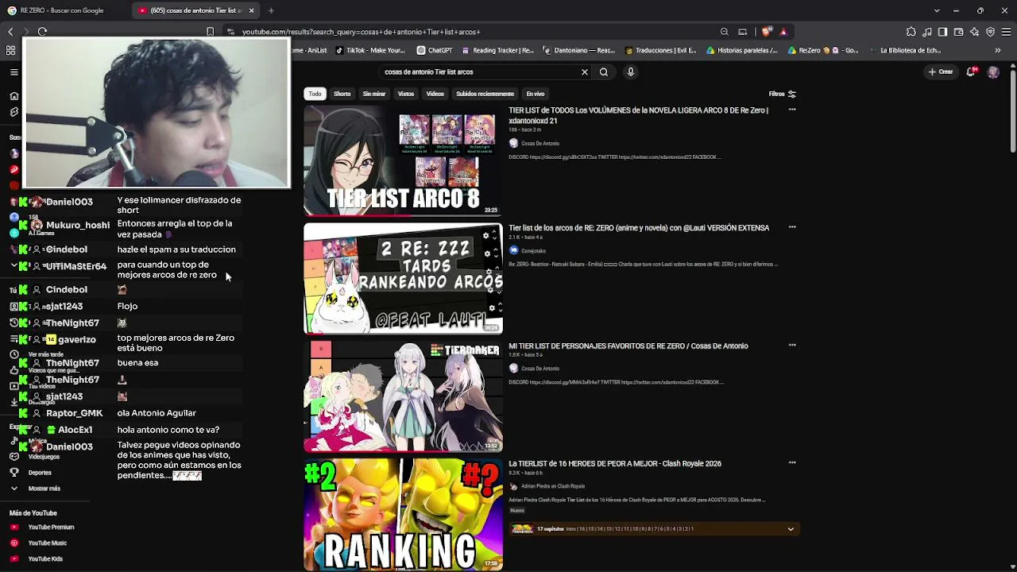Reload the page with the refresh icon
This screenshot has width=1017, height=572.
[x=42, y=32]
